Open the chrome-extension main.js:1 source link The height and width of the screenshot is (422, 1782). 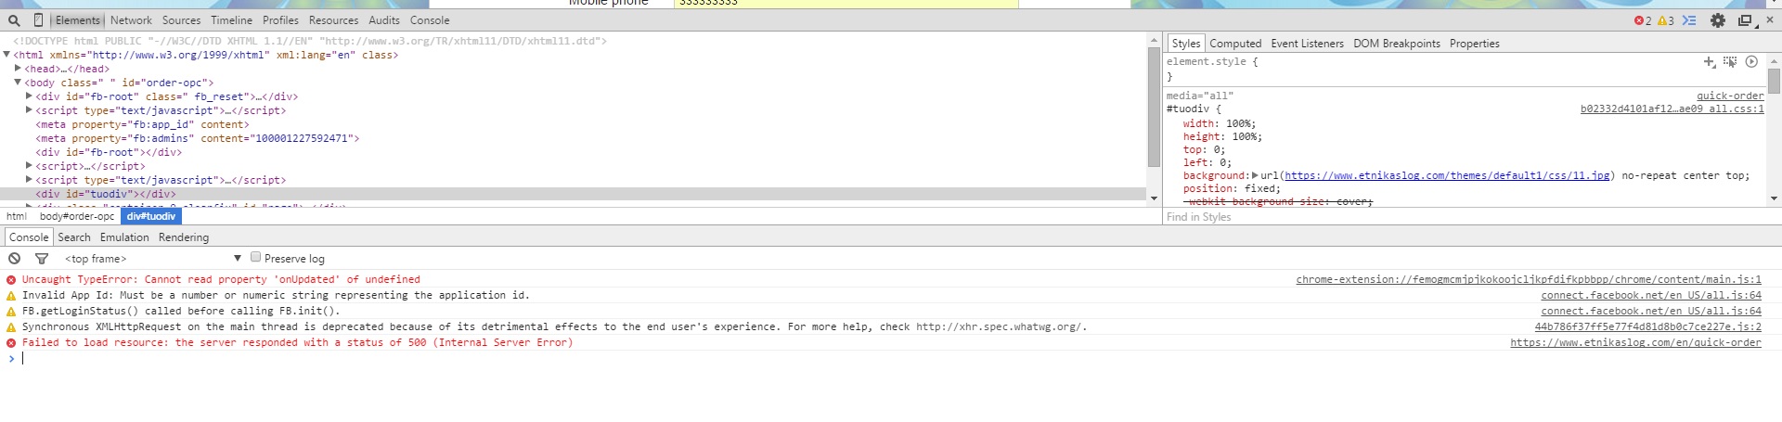[1529, 279]
